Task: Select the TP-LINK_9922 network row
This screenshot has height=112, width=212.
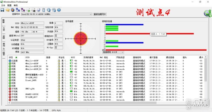Action: pos(106,77)
